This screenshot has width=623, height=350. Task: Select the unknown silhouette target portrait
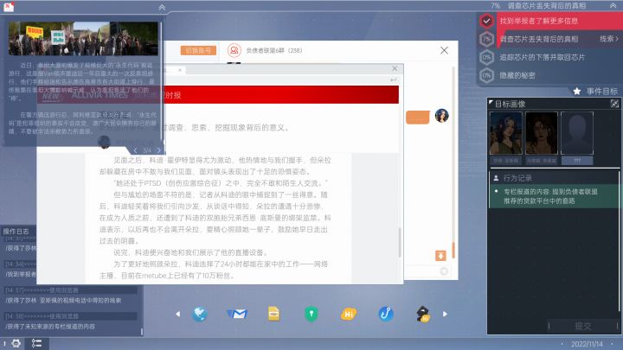point(577,133)
